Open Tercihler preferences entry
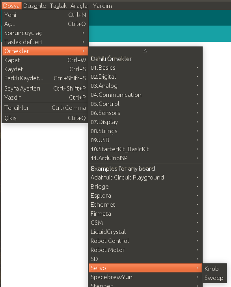 tap(45, 108)
